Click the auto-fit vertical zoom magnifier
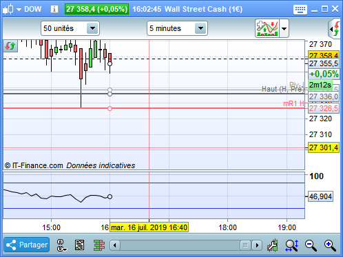The image size is (343, 257). (291, 245)
